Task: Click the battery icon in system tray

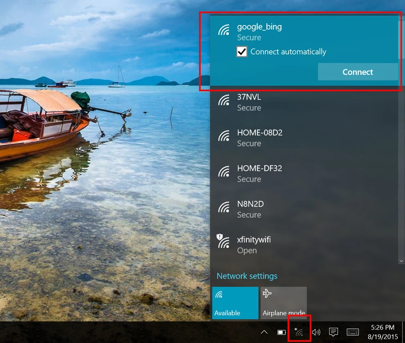Action: coord(281,332)
